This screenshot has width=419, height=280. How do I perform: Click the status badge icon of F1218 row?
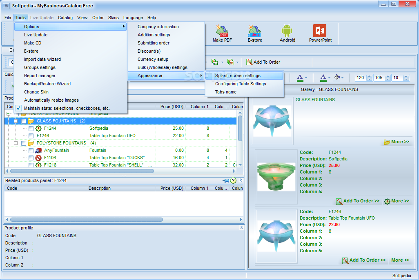[38, 165]
